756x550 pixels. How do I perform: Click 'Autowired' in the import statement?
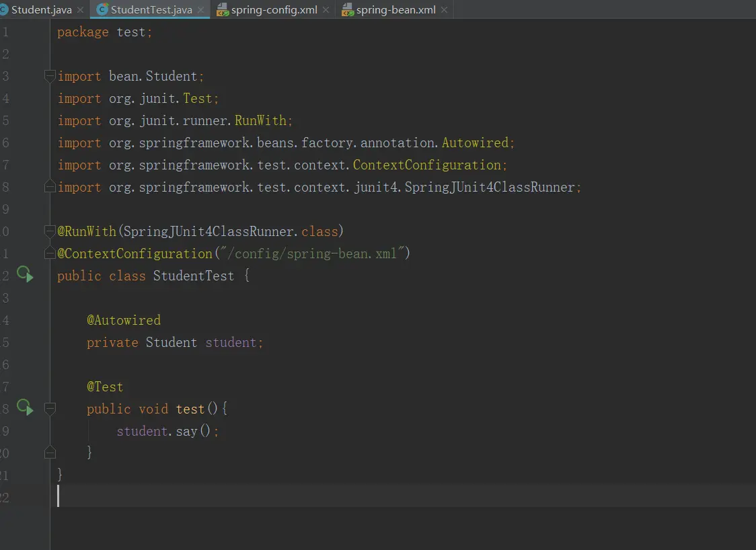[x=475, y=143]
